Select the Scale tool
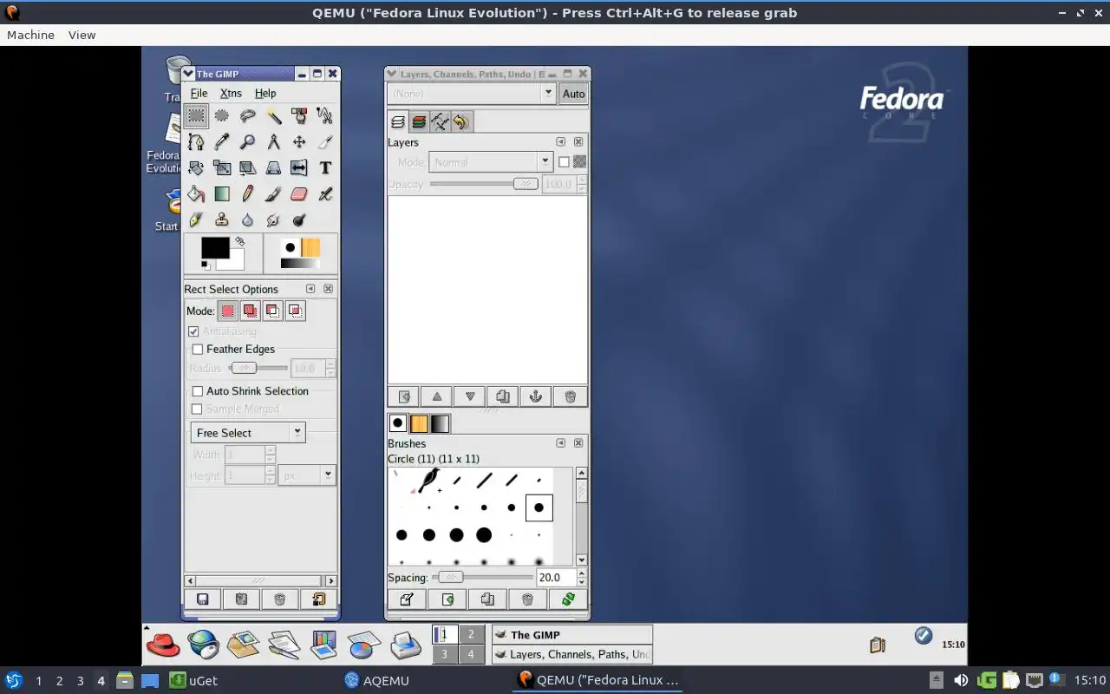 tap(222, 167)
